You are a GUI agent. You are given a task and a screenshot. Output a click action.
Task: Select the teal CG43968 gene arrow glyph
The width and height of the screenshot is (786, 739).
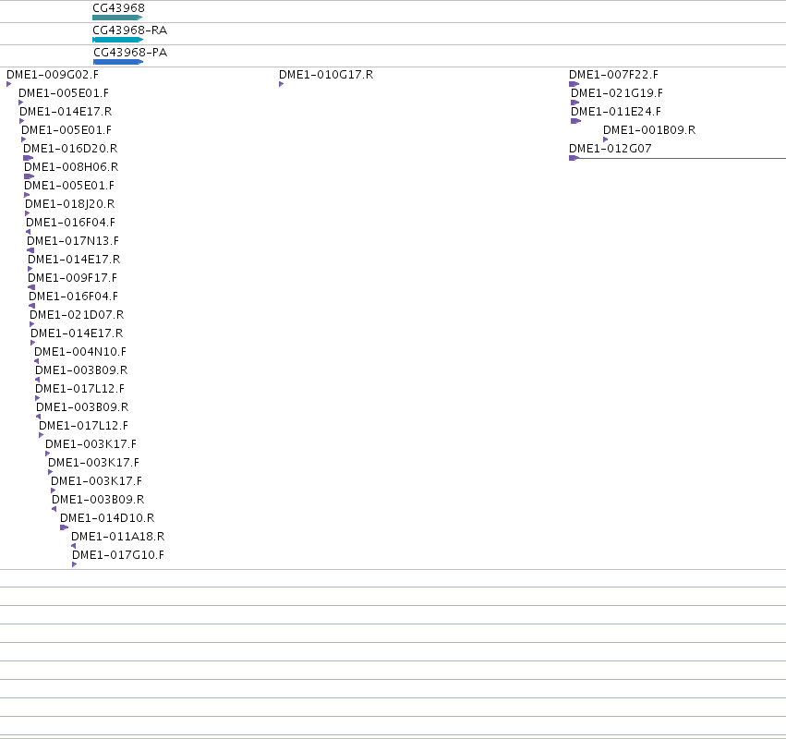pyautogui.click(x=118, y=18)
